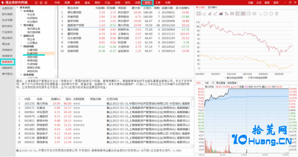Click the clock icon beside K线 tab
298x157 pixels.
213,83
